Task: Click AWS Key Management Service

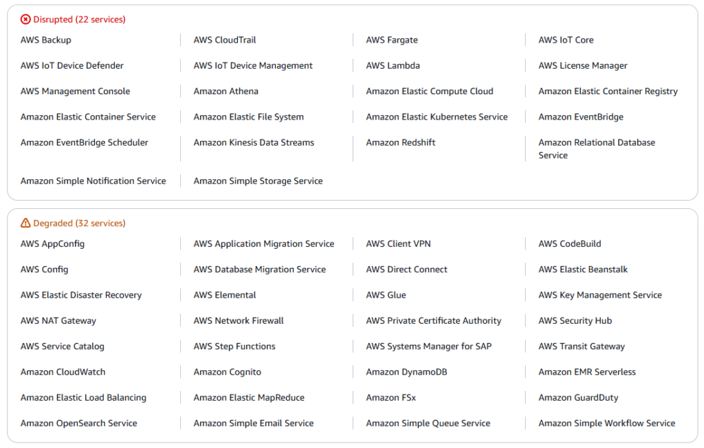Action: (599, 295)
